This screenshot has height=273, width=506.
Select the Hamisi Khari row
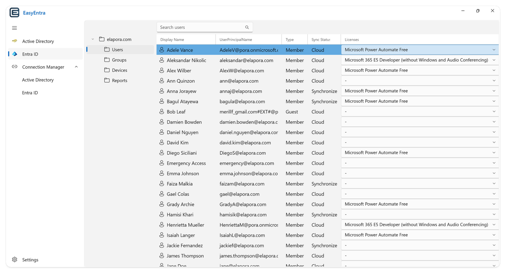pos(328,214)
